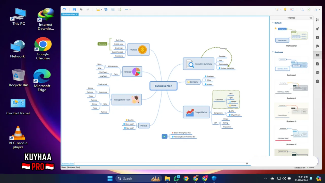Start presentation mode from the toolbar
This screenshot has width=325, height=183.
(277, 9)
